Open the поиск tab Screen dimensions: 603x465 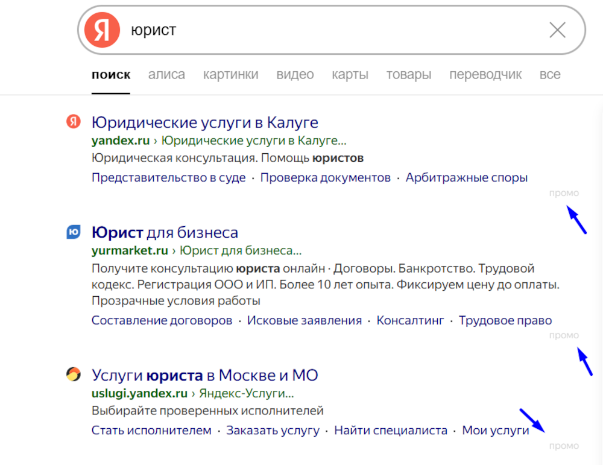pyautogui.click(x=111, y=74)
